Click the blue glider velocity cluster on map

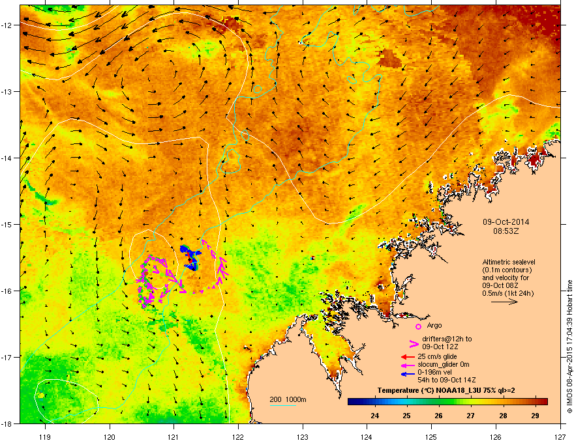click(x=190, y=257)
